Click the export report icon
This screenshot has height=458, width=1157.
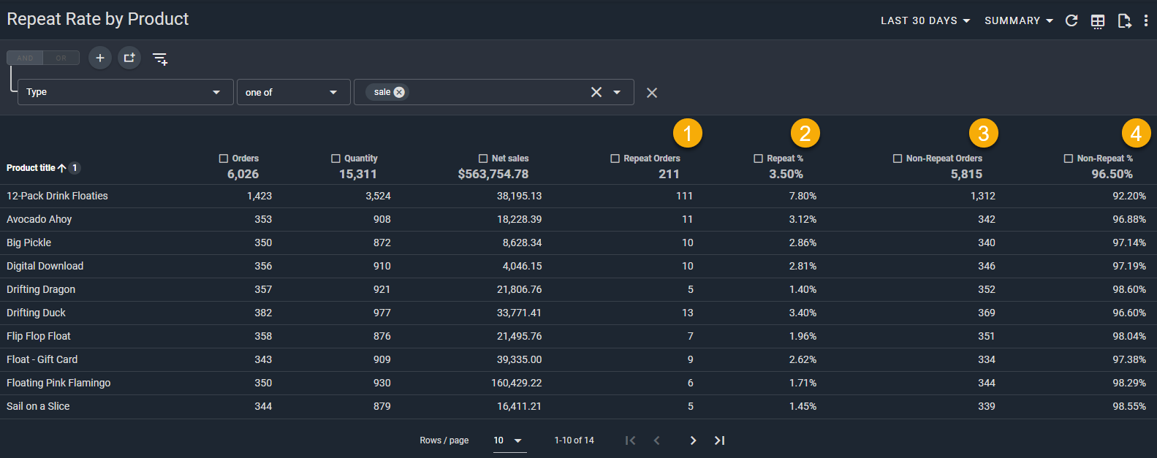[x=1124, y=21]
